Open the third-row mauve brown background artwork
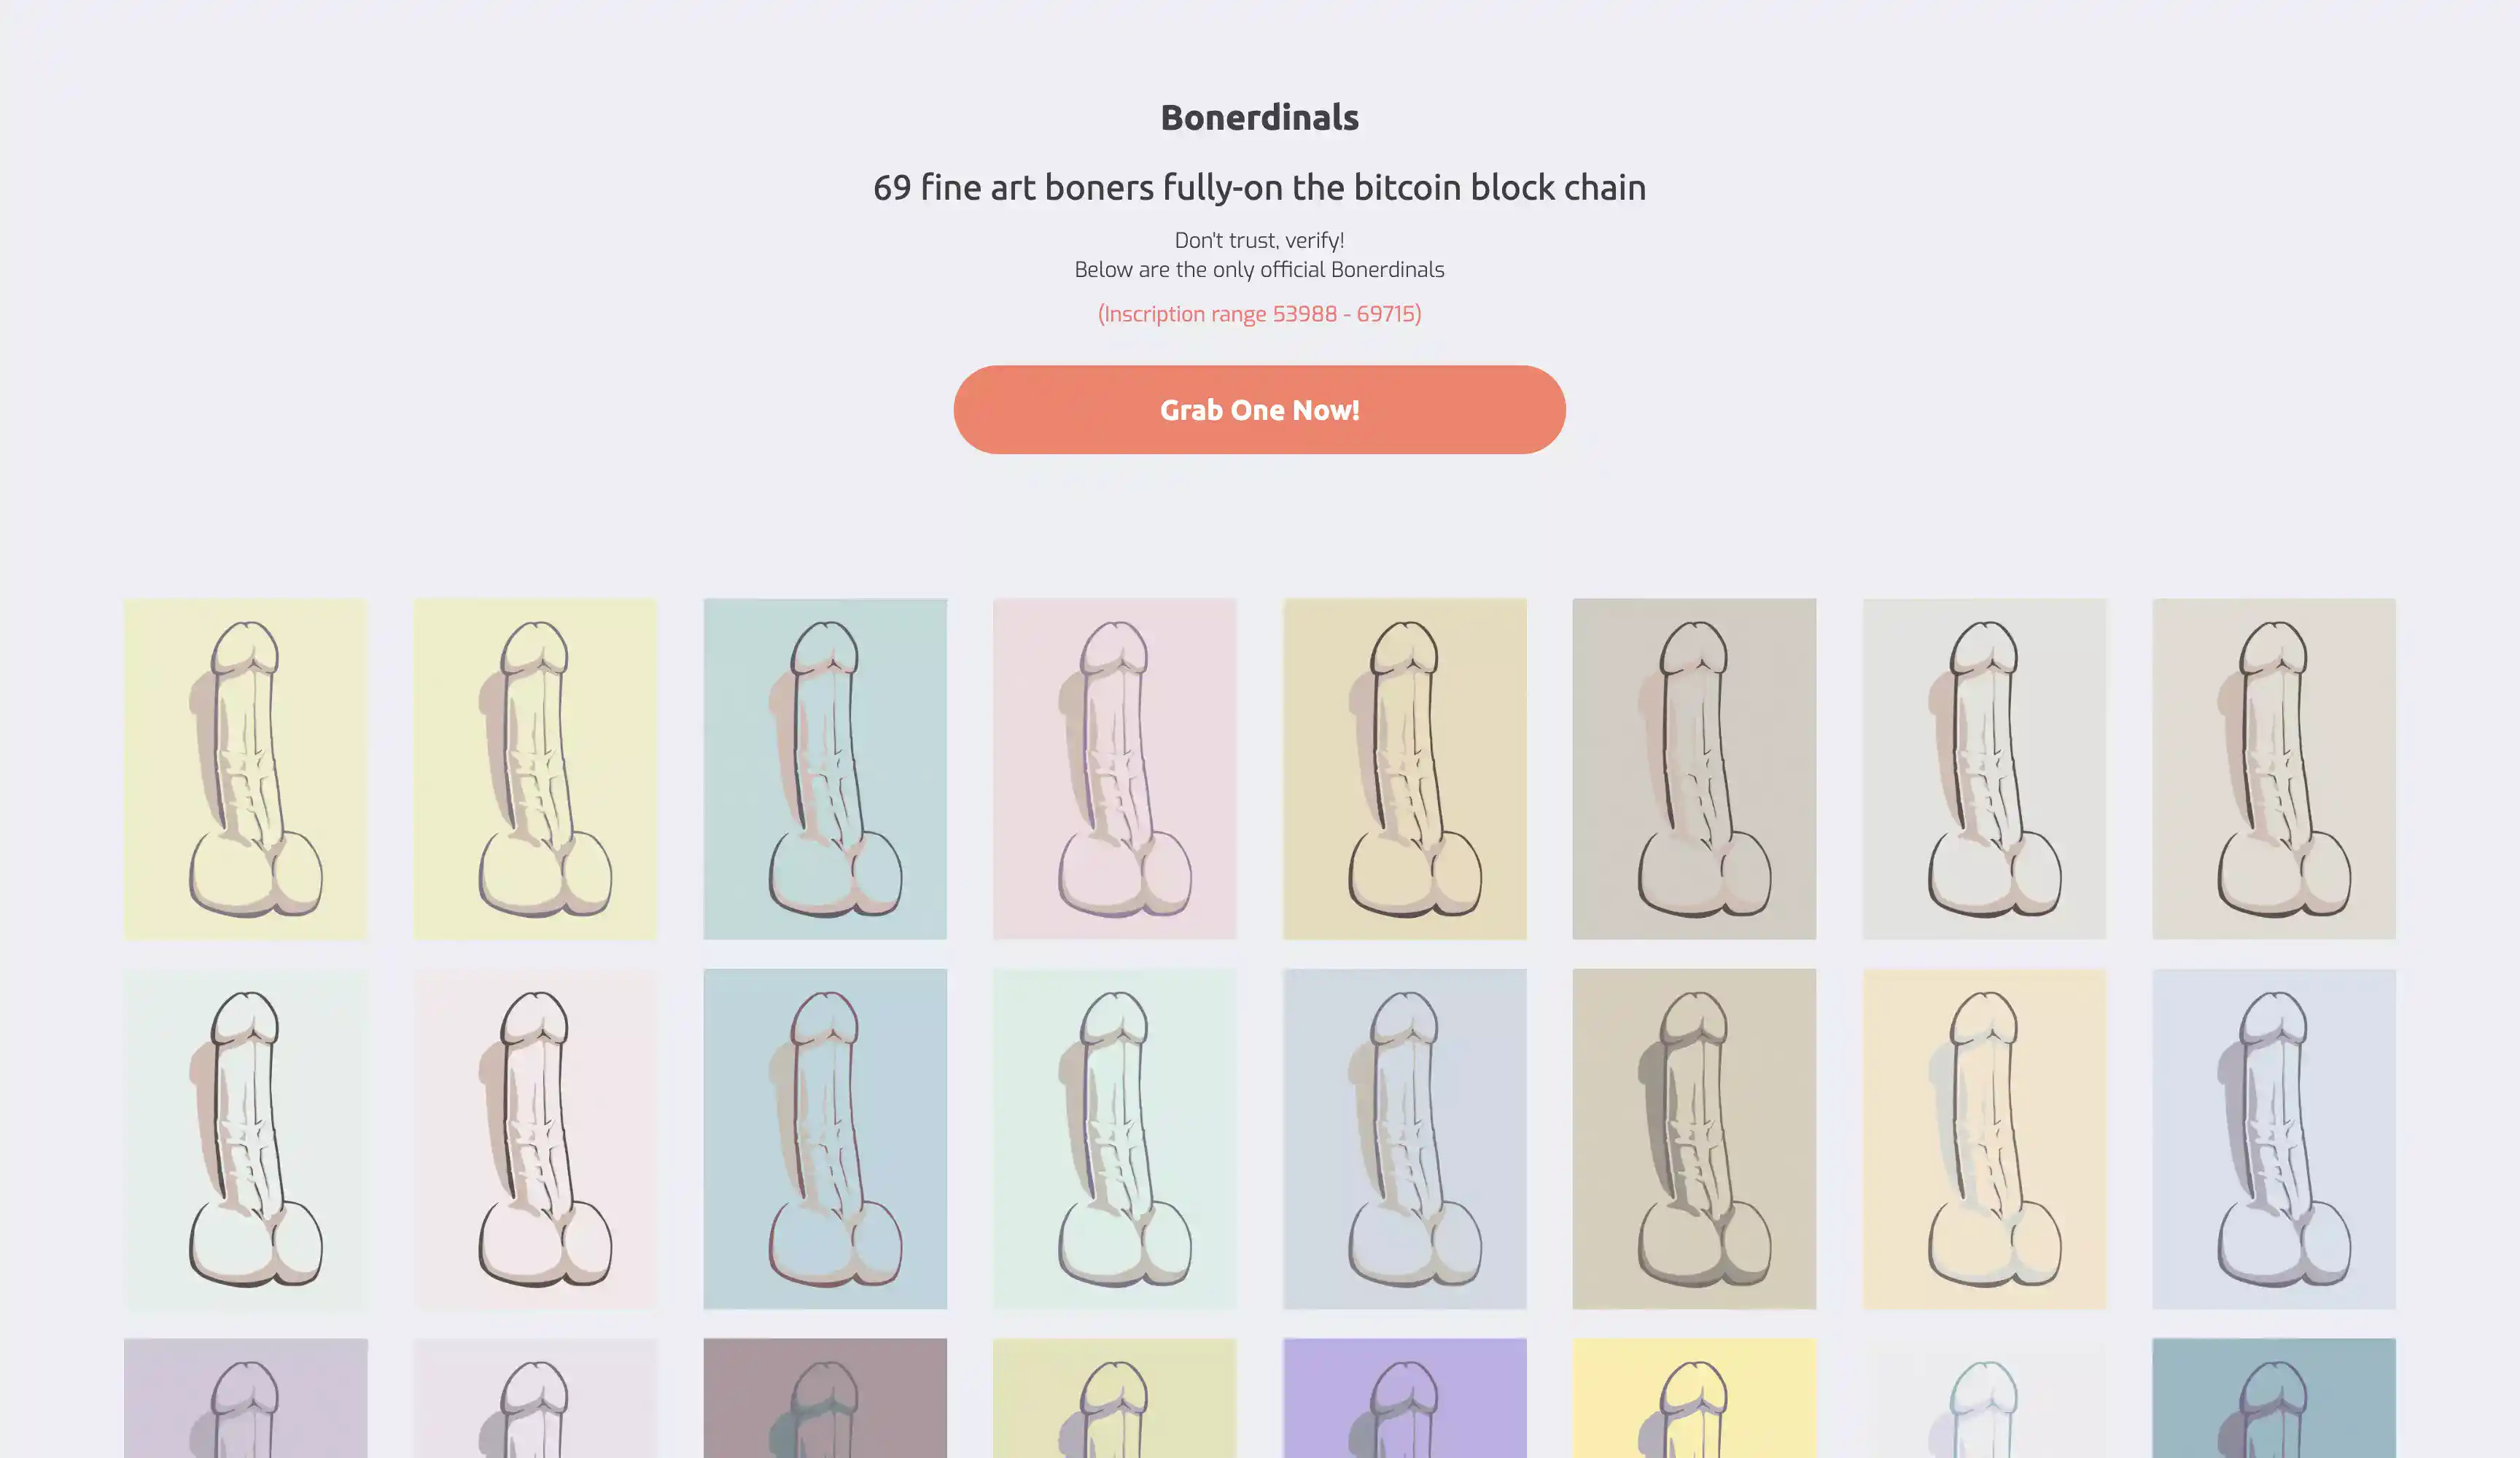This screenshot has width=2520, height=1458. pyautogui.click(x=825, y=1398)
